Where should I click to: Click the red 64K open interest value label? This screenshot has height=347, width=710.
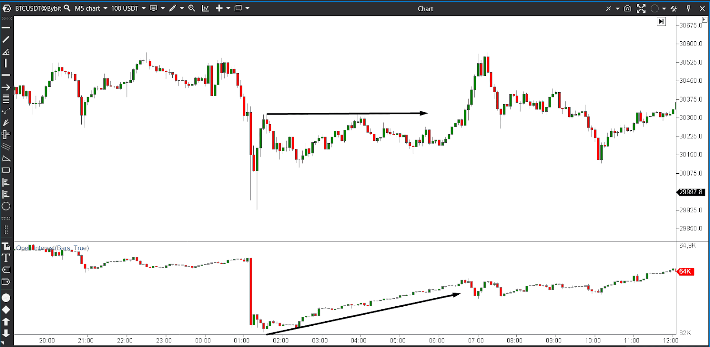pos(685,272)
